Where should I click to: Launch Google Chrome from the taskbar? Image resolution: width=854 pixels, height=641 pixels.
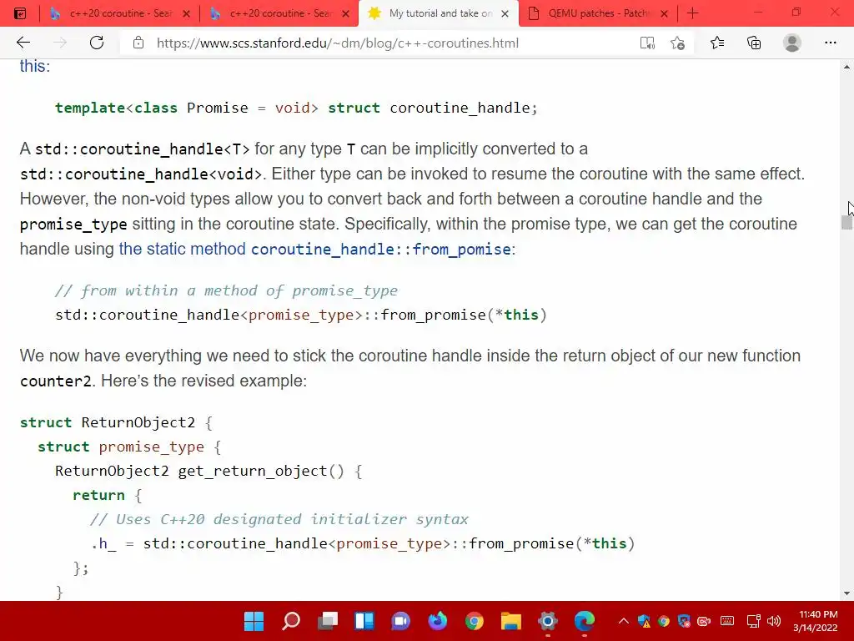pos(475,621)
